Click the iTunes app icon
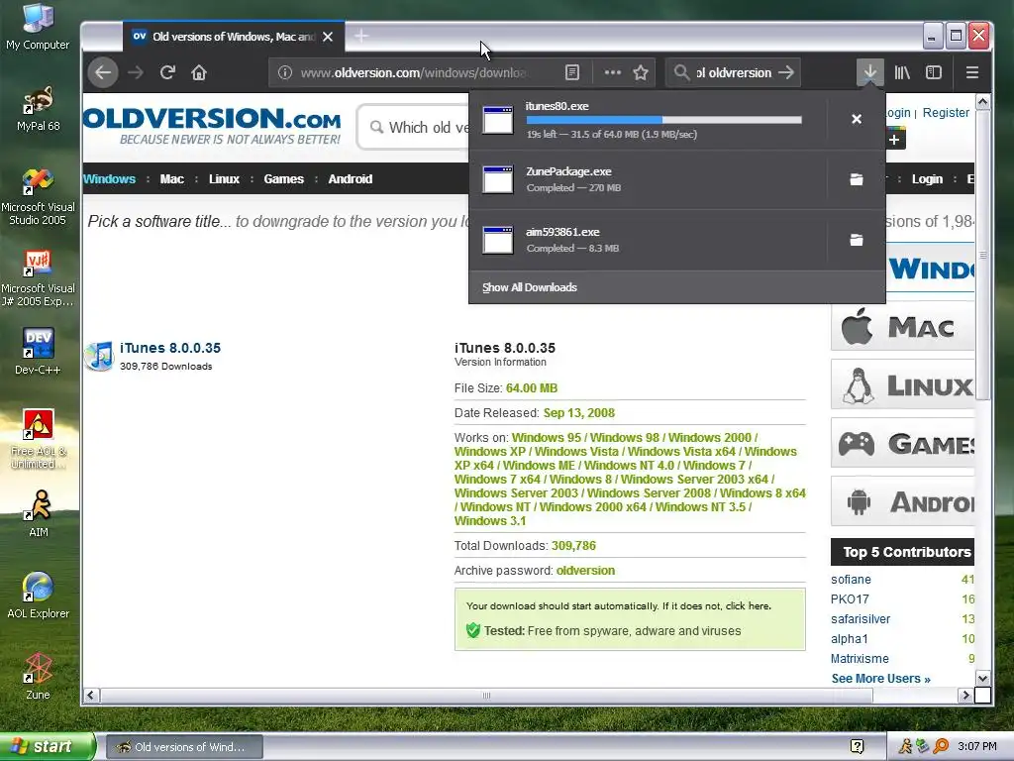The height and width of the screenshot is (761, 1014). coord(100,357)
